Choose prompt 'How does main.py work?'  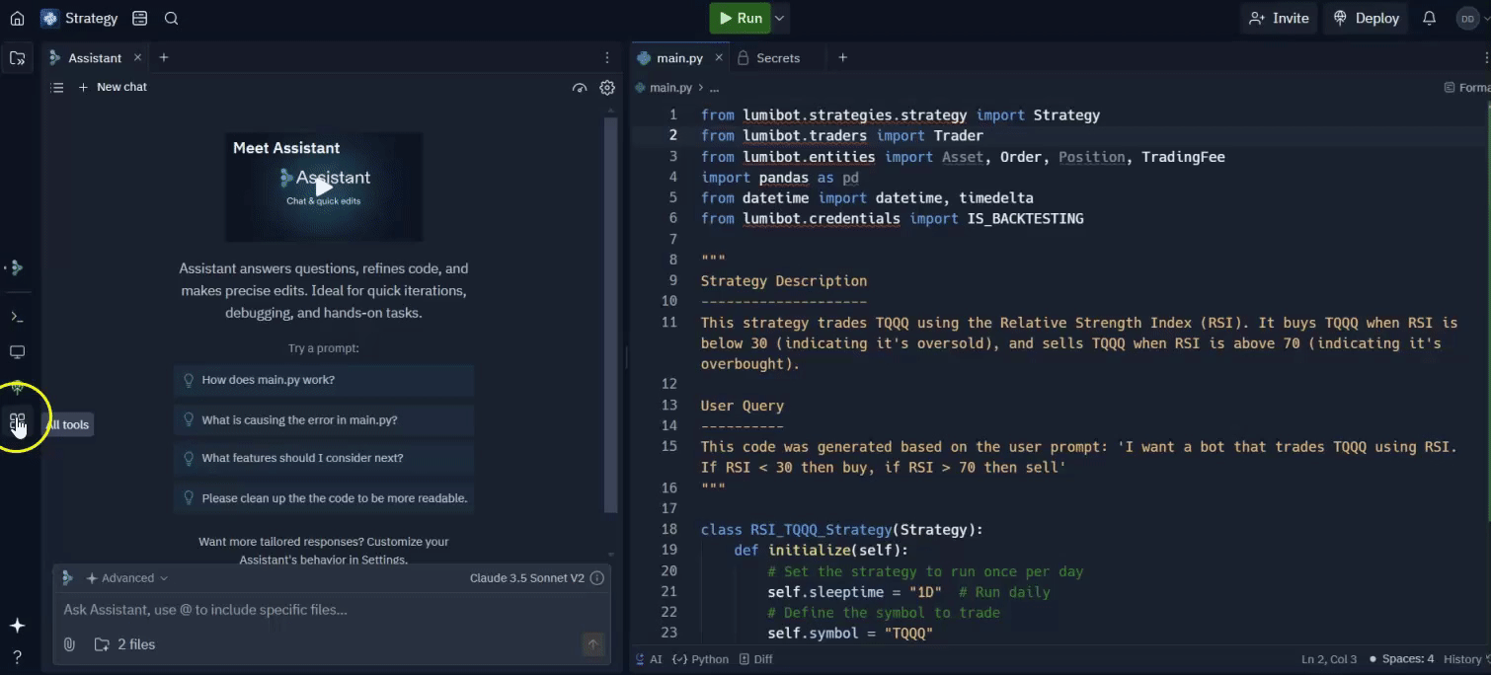click(324, 380)
